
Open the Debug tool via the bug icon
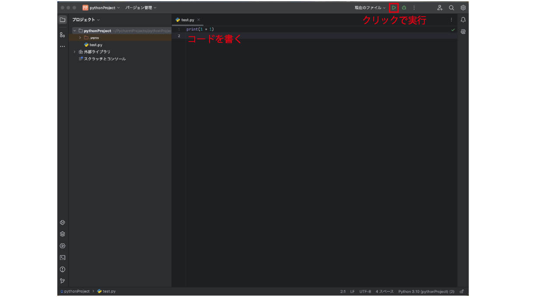404,7
